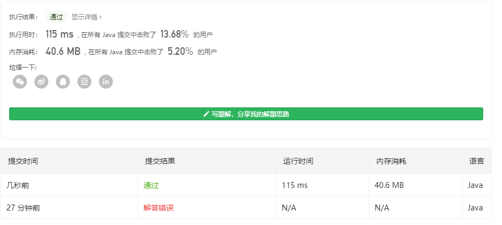Click the 40.6 MB memory table cell

[389, 185]
